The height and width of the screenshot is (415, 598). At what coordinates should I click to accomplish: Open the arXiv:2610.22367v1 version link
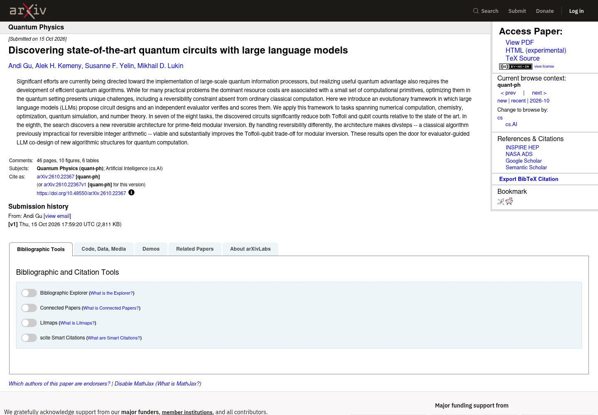[x=65, y=185]
